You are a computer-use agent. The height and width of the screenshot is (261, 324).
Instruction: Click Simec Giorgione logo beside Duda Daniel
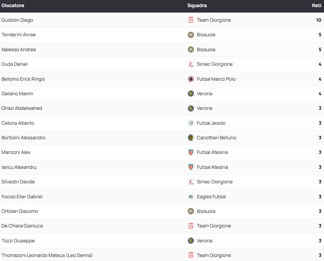pyautogui.click(x=191, y=64)
